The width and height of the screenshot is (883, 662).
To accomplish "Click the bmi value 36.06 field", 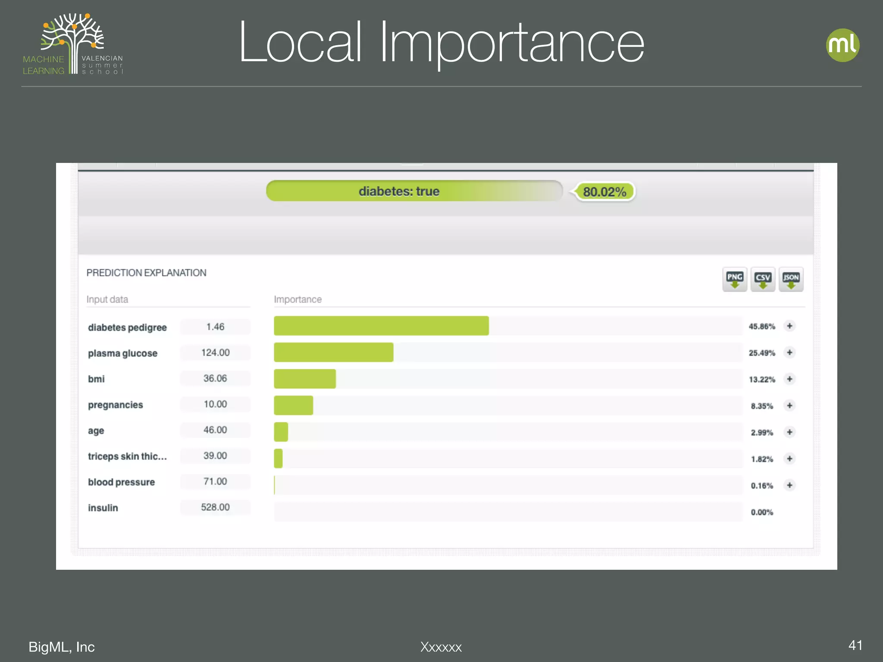I will click(x=215, y=378).
